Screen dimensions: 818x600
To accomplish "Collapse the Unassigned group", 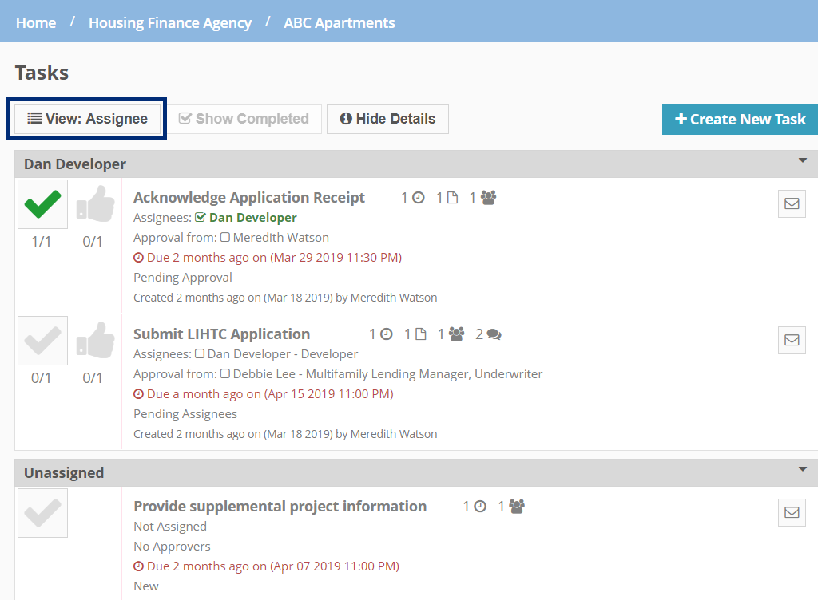I will coord(803,470).
